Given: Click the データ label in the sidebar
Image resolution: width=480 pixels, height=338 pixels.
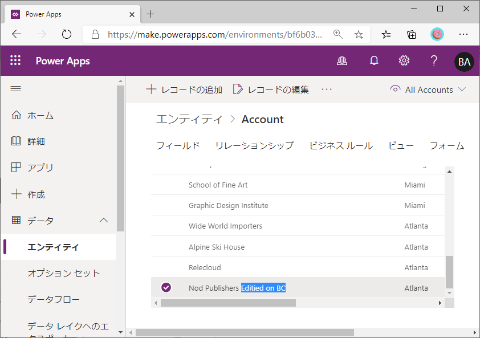Looking at the screenshot, I should [40, 221].
